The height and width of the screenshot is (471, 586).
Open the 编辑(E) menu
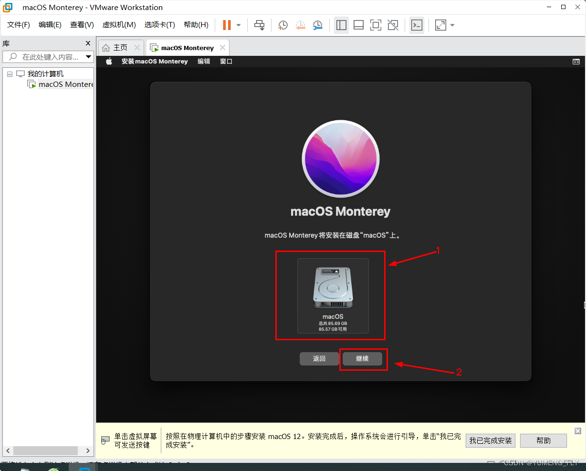[50, 25]
